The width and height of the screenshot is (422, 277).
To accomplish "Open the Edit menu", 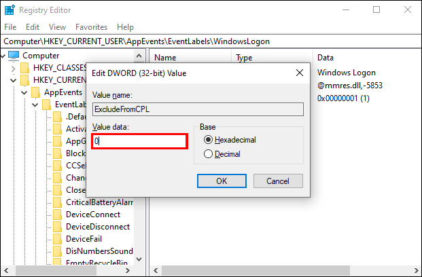I will (x=33, y=26).
